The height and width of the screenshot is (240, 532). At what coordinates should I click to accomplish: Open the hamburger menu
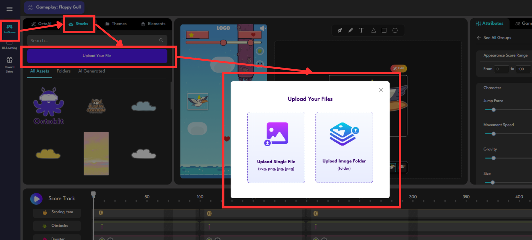9,9
